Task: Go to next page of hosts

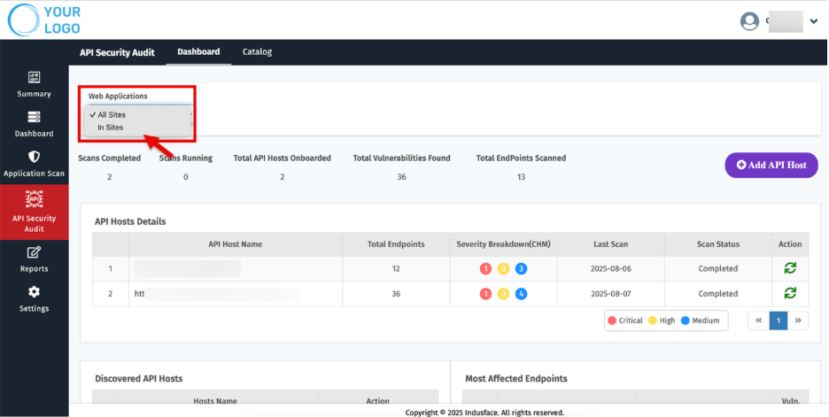Action: click(798, 320)
